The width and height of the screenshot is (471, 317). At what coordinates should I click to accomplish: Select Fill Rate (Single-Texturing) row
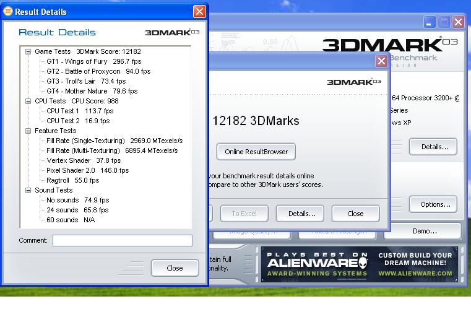[115, 141]
